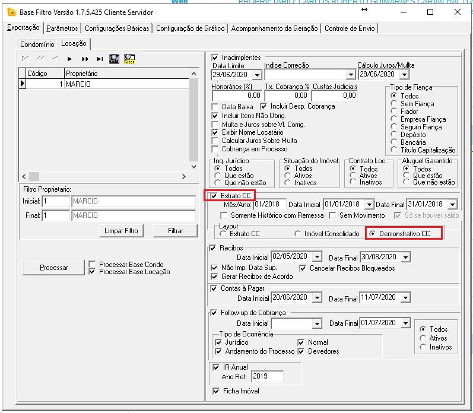Viewport: 473px width, 413px height.
Task: Open the Data Limite date dropdown
Action: [x=257, y=75]
